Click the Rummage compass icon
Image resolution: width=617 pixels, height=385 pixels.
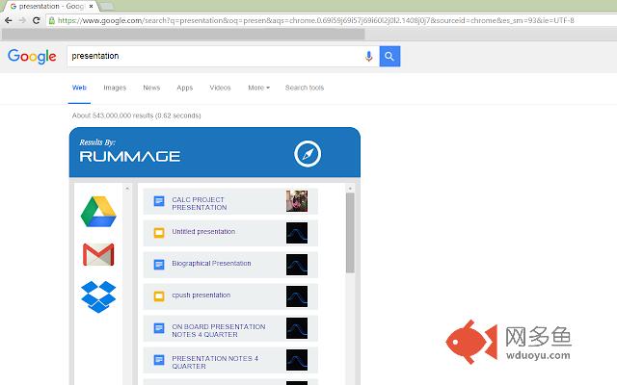(308, 154)
